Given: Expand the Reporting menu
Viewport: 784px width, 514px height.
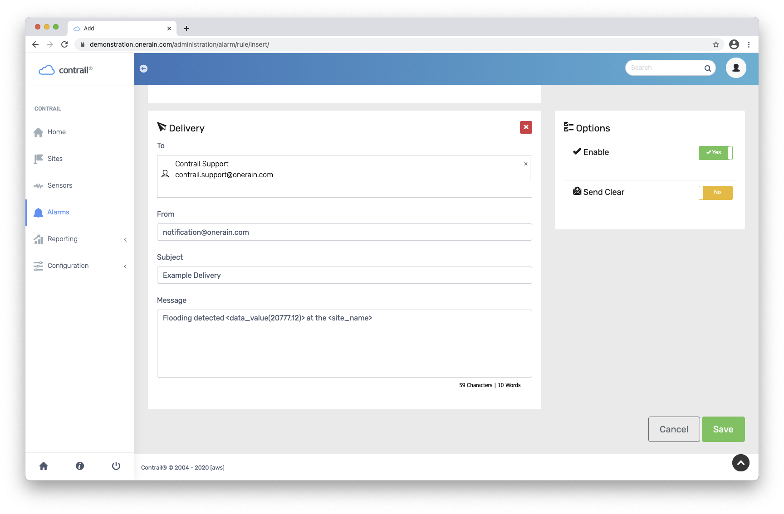Looking at the screenshot, I should pos(62,239).
